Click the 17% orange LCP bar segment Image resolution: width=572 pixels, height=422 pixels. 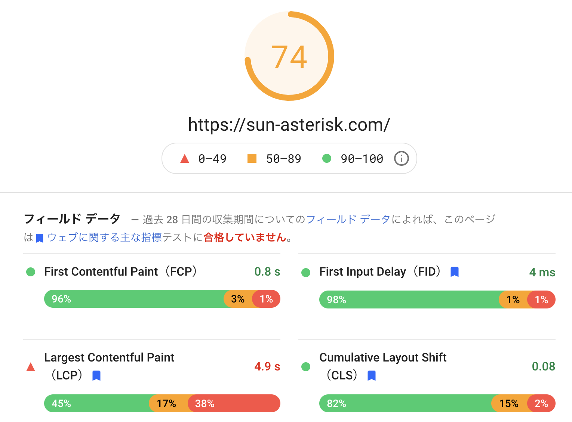168,403
